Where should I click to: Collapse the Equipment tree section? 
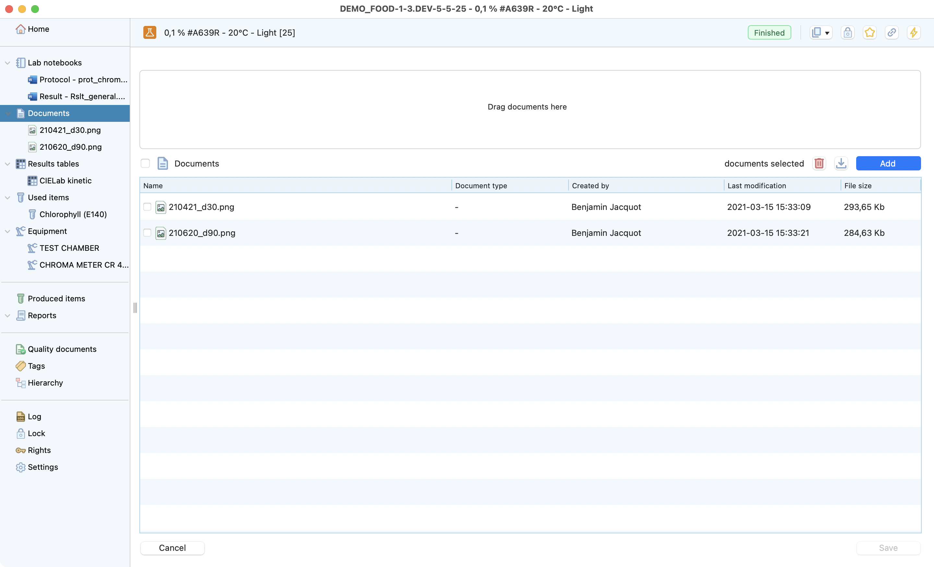click(x=7, y=231)
